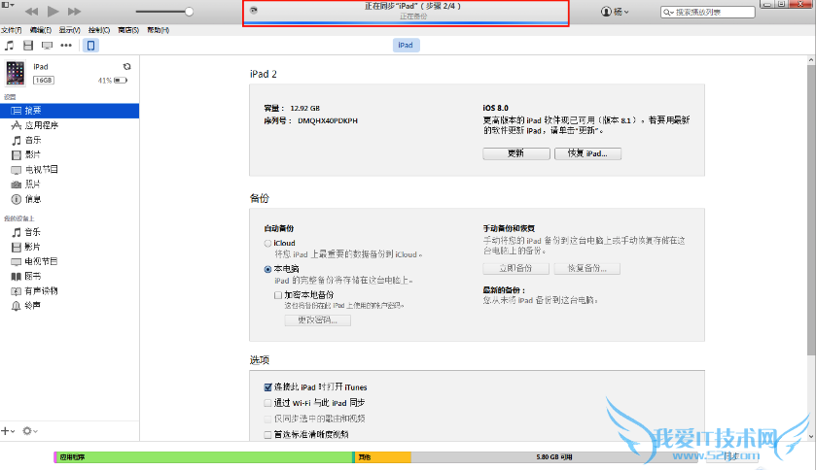816x470 pixels.
Task: Click the 16GB capacity badge
Action: tap(44, 80)
